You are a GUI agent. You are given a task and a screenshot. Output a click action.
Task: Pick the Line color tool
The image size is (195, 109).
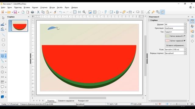2,24
